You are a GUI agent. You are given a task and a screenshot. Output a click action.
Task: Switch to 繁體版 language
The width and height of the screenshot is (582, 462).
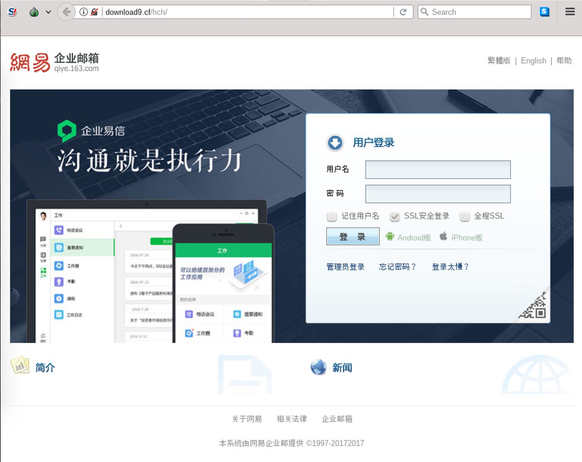click(x=499, y=61)
